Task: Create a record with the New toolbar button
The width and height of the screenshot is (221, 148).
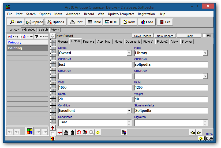Action: [129, 22]
